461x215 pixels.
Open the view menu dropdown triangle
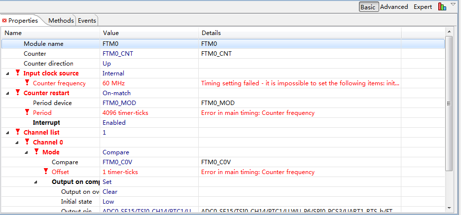tap(453, 4)
